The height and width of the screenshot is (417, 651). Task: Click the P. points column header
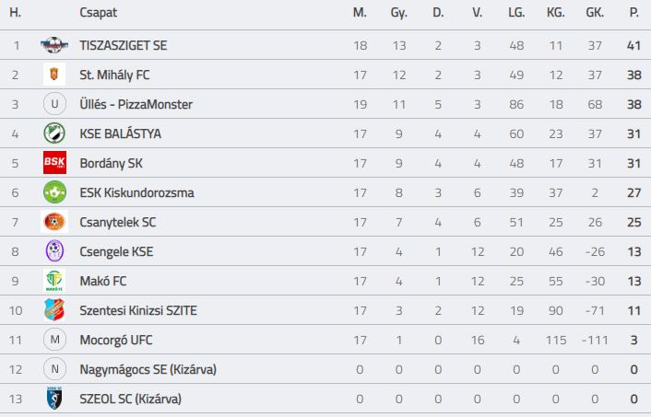tap(633, 13)
